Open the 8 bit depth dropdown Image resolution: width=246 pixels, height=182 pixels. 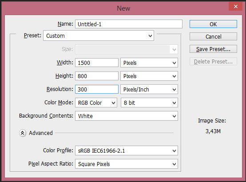[x=149, y=103]
